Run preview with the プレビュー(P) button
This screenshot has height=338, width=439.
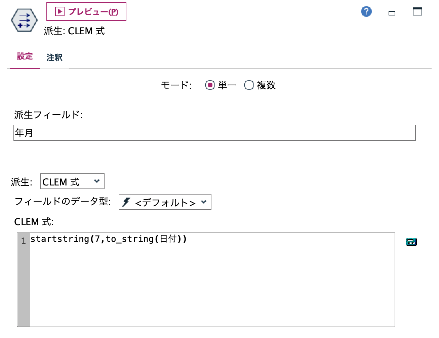coord(86,11)
